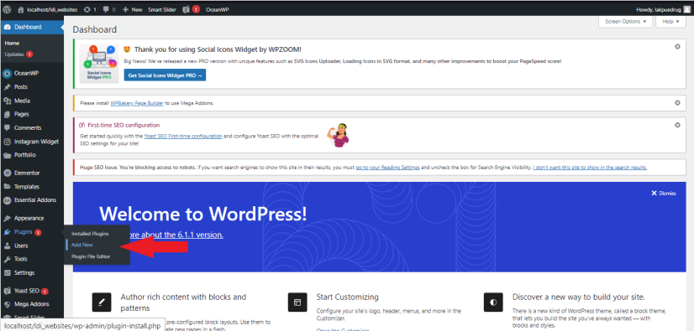
Task: Follow go to your Reading Settings link
Action: point(387,168)
